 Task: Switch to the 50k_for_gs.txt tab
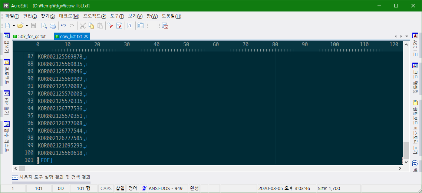click(29, 36)
